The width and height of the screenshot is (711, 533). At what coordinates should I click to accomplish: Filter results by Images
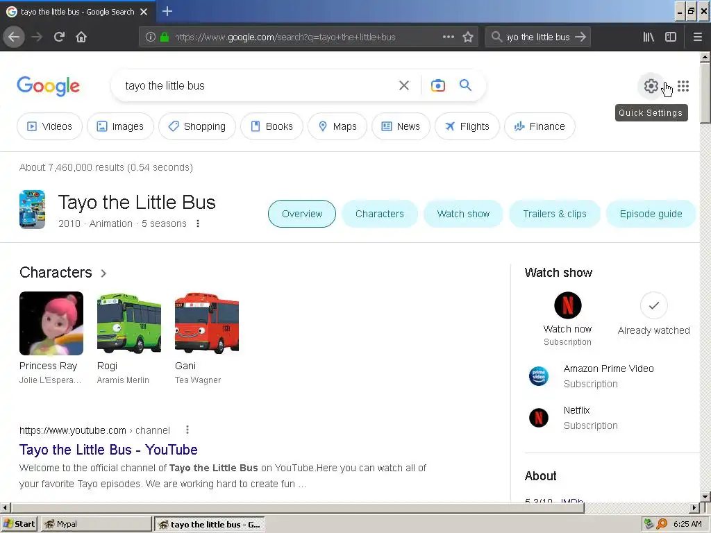120,126
